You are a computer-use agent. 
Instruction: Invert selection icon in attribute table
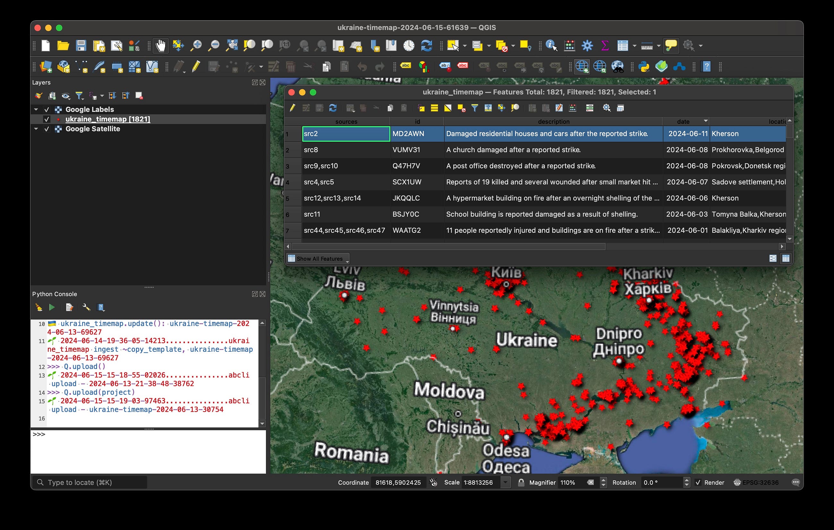point(448,108)
